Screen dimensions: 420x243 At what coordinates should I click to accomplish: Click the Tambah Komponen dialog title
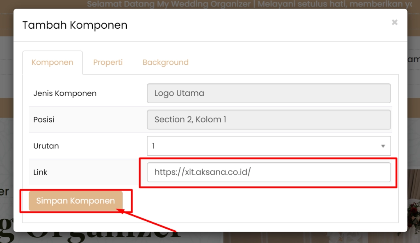(x=75, y=25)
